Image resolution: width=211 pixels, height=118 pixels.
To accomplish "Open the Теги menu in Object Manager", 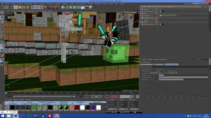I will (165, 7).
